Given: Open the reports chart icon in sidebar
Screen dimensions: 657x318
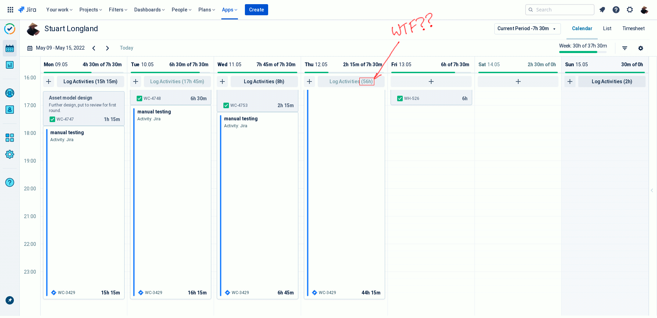Looking at the screenshot, I should pos(10,65).
